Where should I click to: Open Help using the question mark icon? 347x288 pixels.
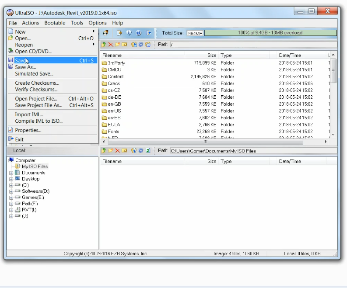[139, 33]
